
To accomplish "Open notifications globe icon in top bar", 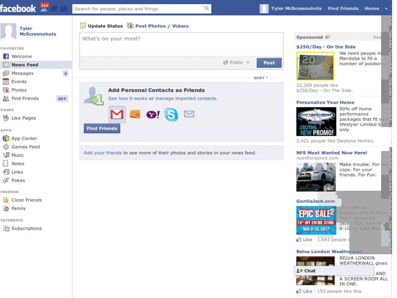I will pos(64,8).
